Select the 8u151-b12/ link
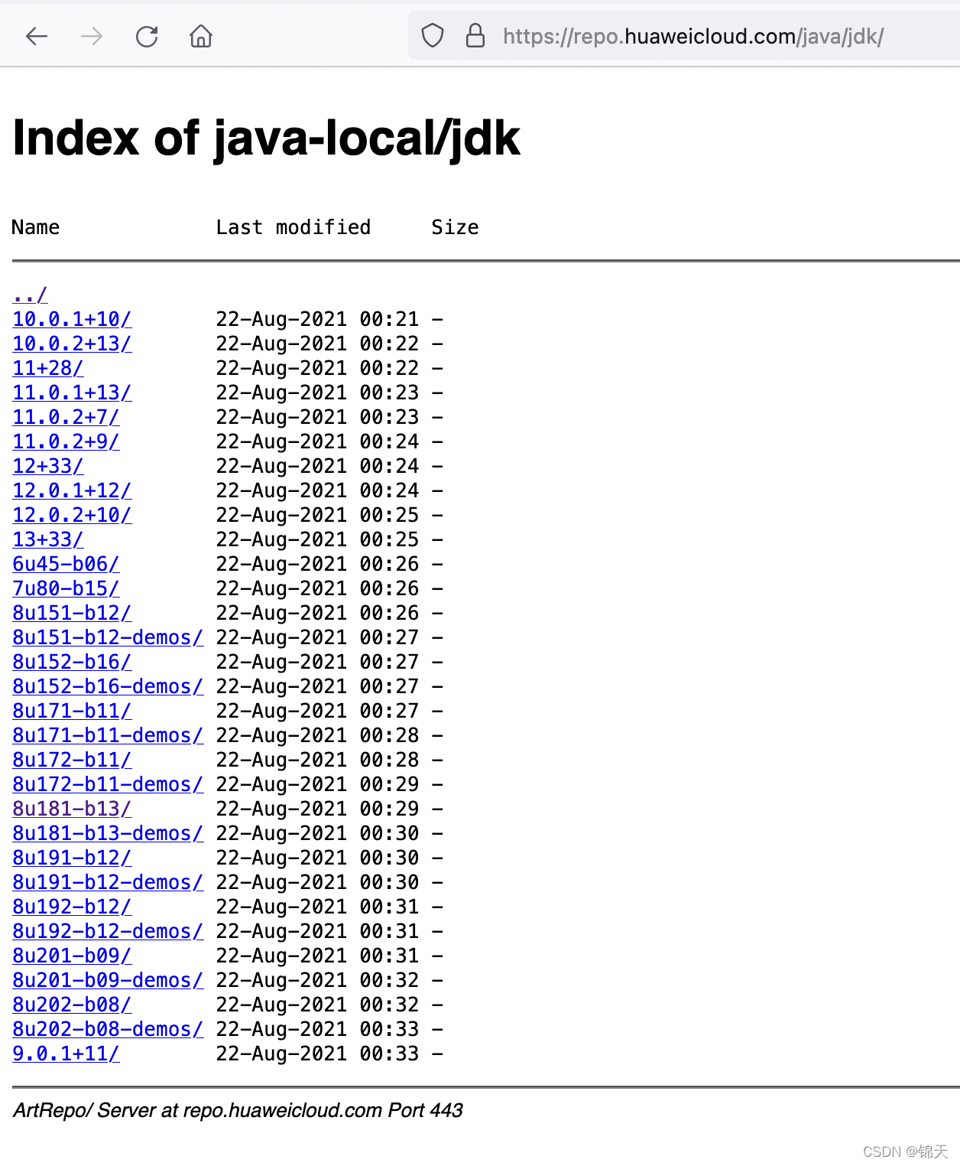 [72, 613]
